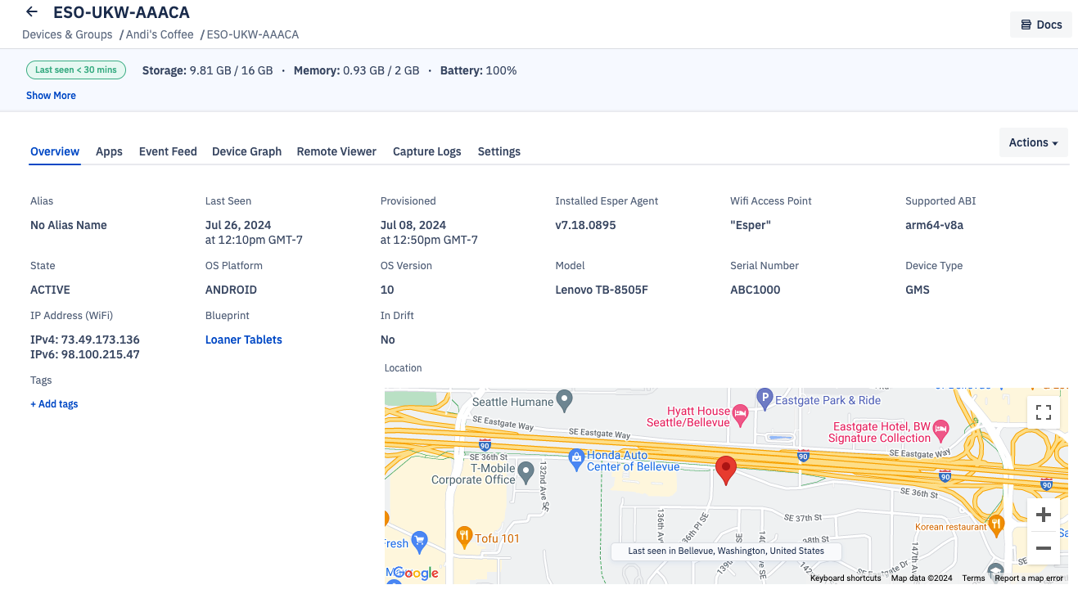
Task: Click the Jul 26, 2024 last seen date
Action: tap(238, 225)
